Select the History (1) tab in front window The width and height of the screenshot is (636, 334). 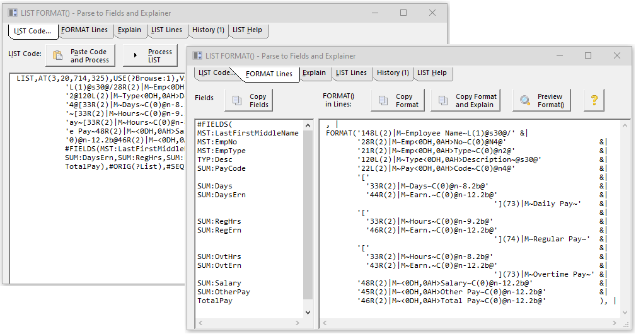pos(393,73)
